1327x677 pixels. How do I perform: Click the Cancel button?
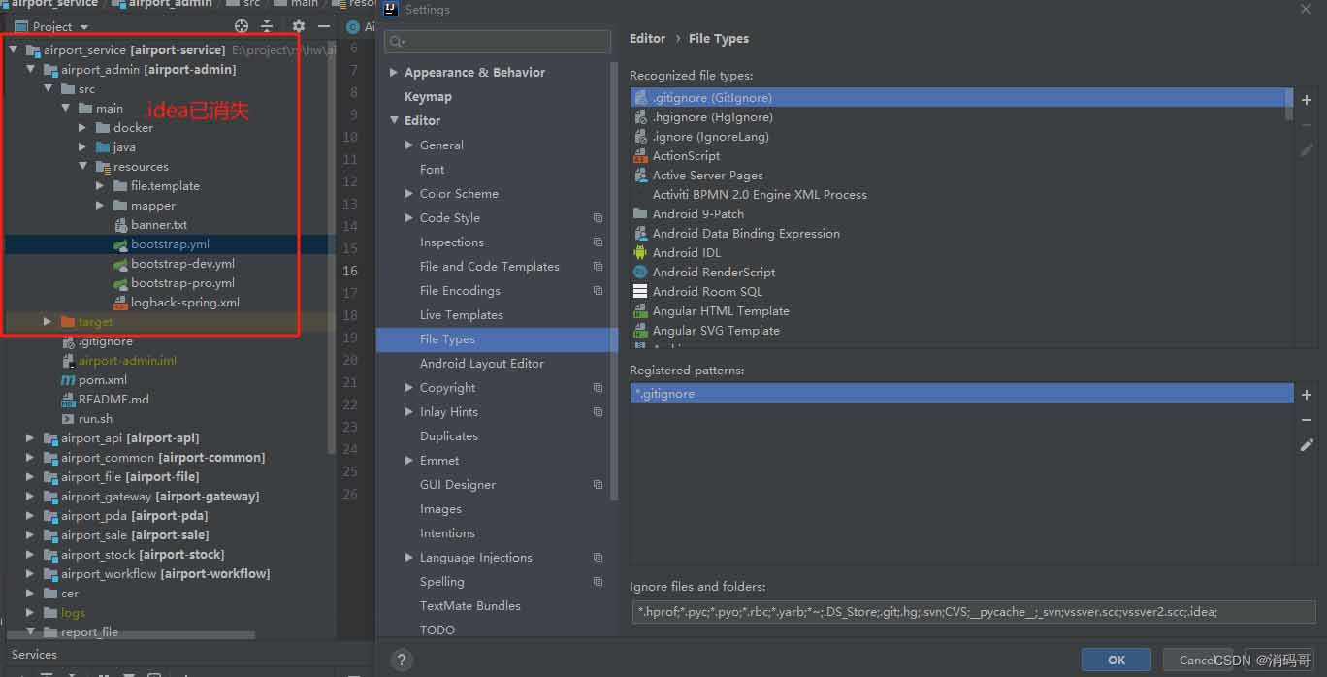tap(1197, 660)
